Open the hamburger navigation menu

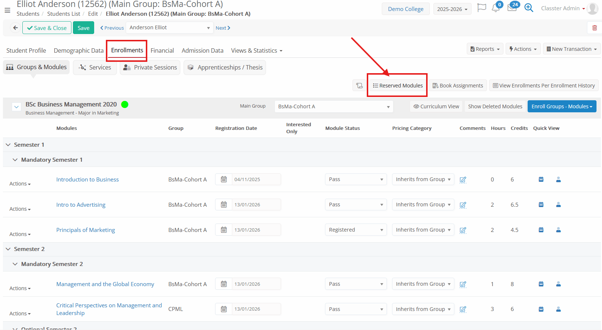(x=7, y=10)
